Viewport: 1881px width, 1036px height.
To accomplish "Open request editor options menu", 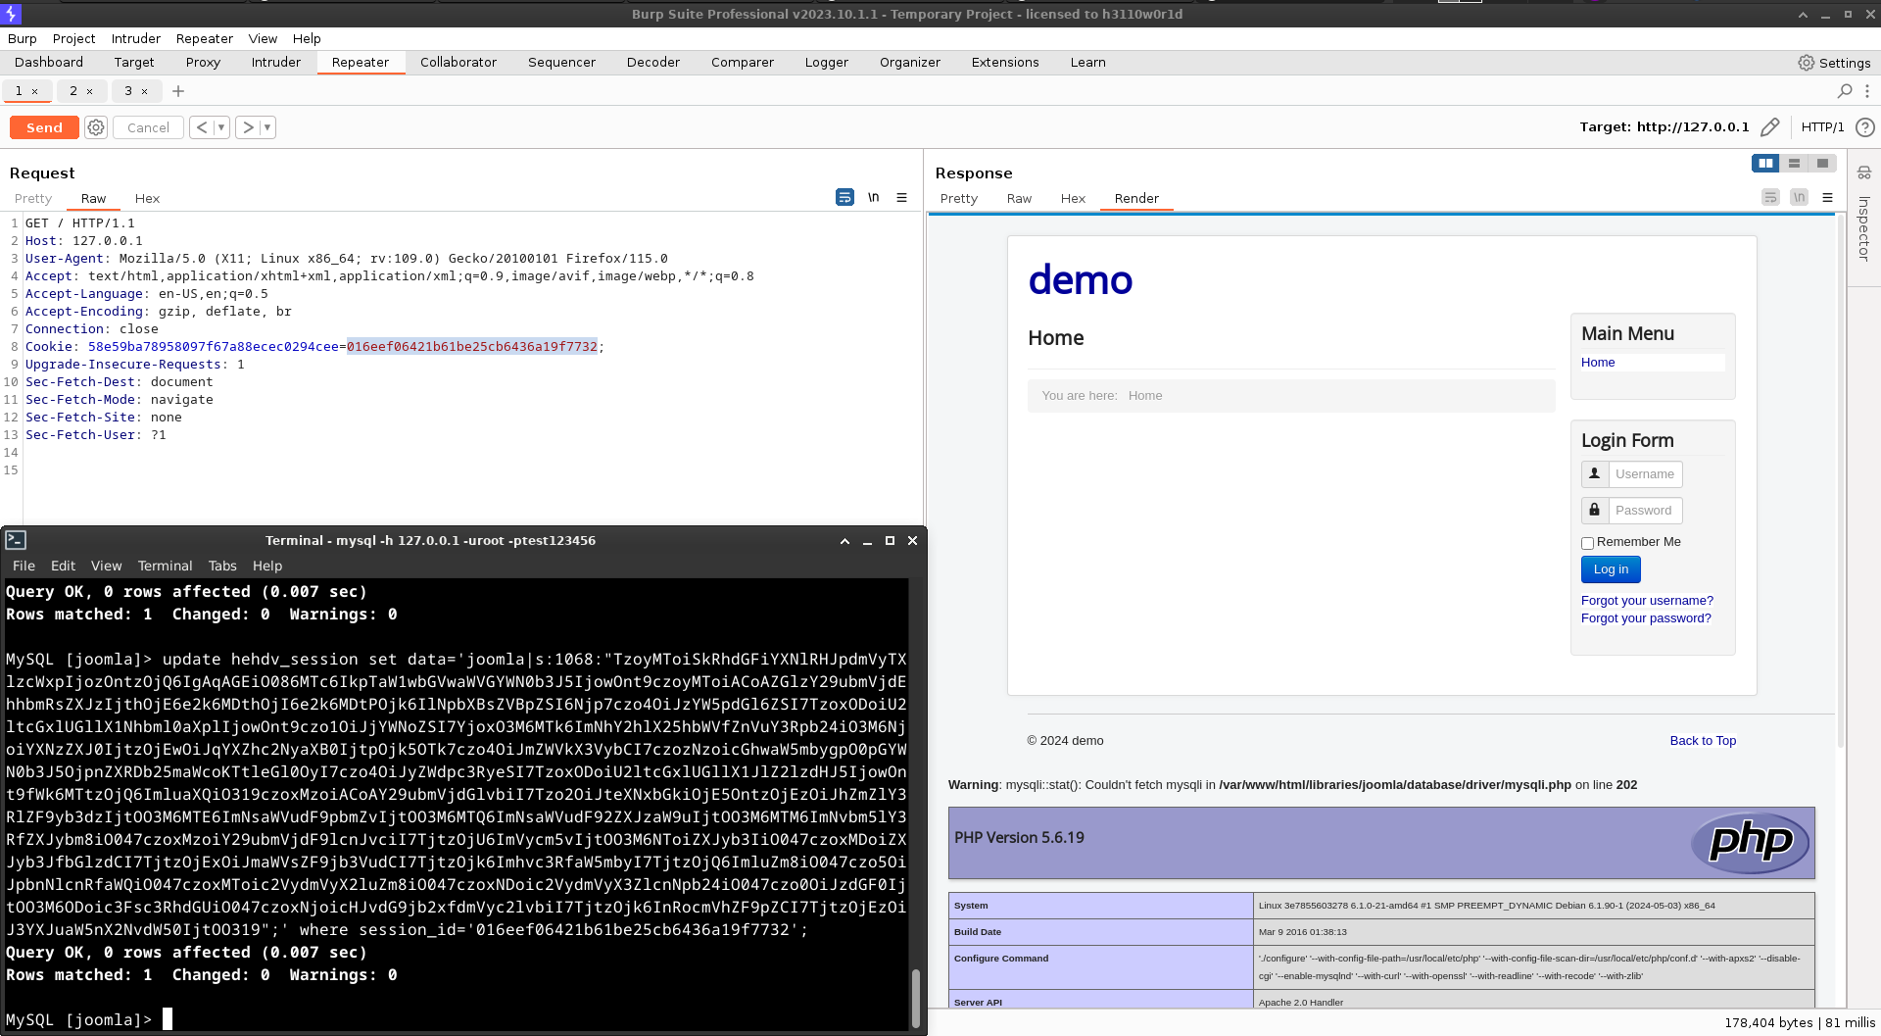I will (901, 197).
